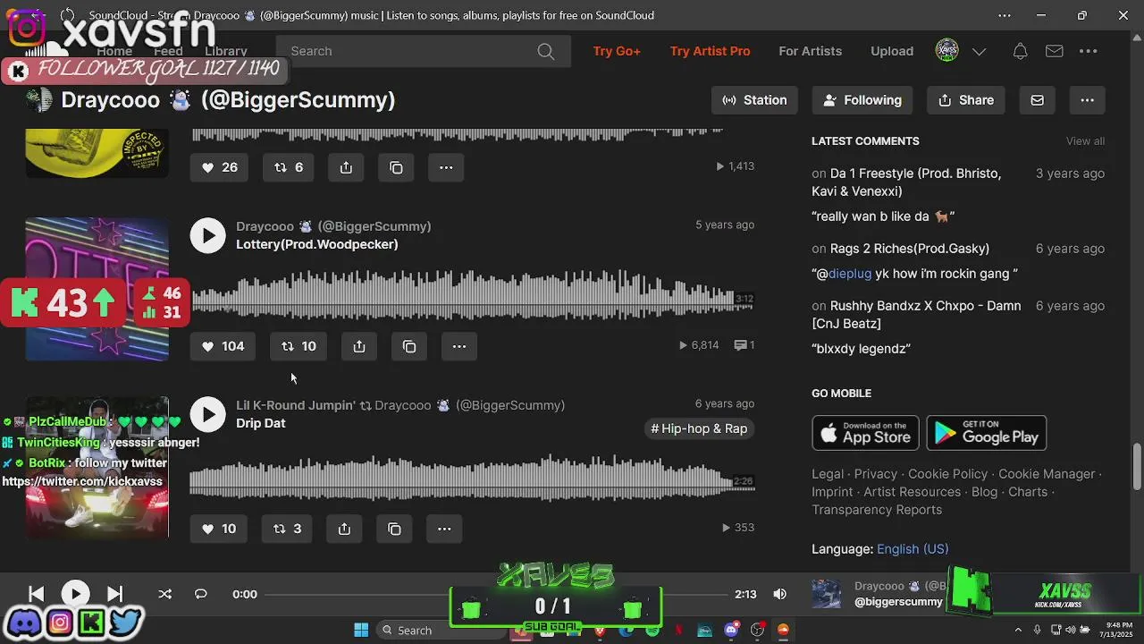Open Discord from the taskbar

pyautogui.click(x=731, y=631)
